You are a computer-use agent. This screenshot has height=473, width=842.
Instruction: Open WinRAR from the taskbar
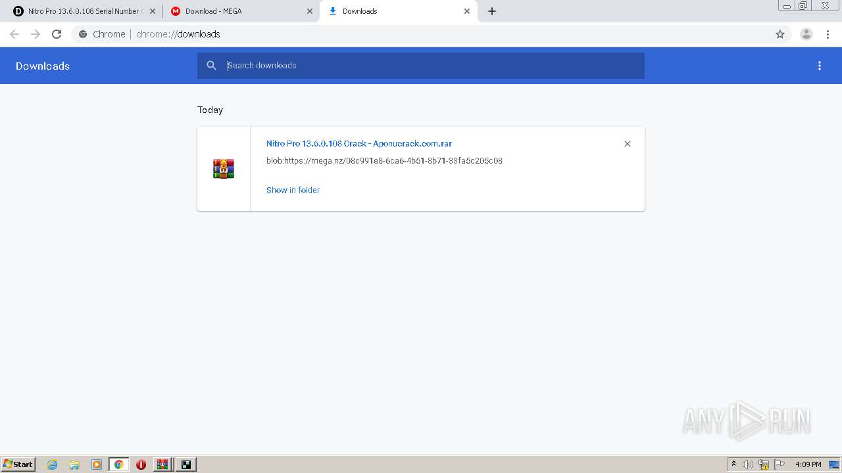(x=162, y=464)
